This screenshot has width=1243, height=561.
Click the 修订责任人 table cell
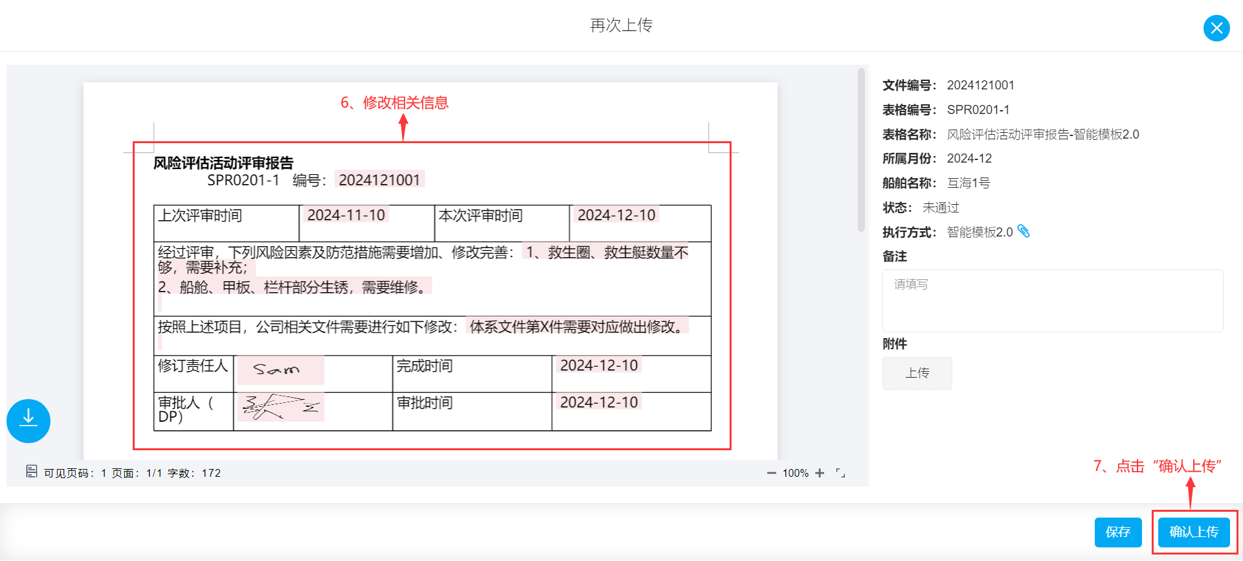[x=194, y=374]
